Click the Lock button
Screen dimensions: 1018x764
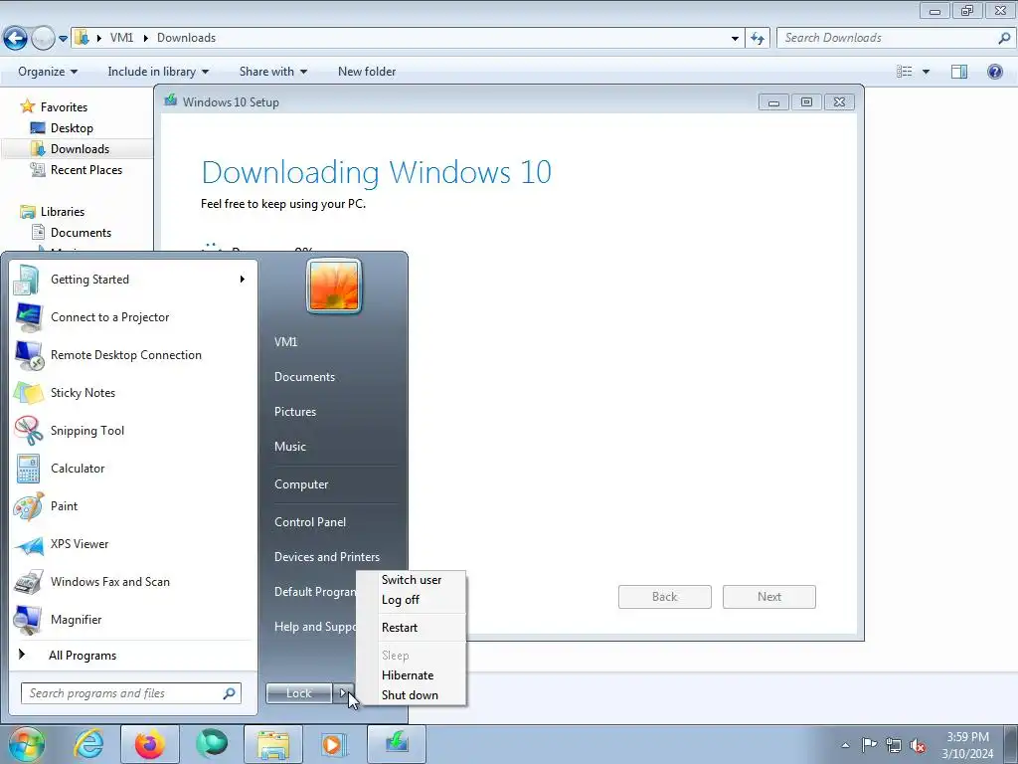(298, 693)
